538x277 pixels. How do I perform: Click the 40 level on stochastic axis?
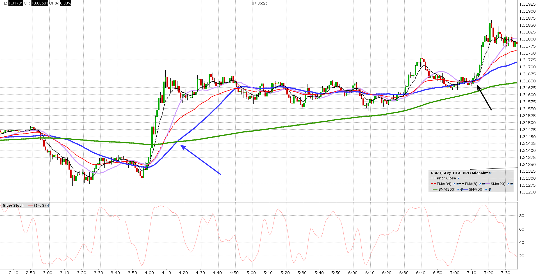click(522, 242)
